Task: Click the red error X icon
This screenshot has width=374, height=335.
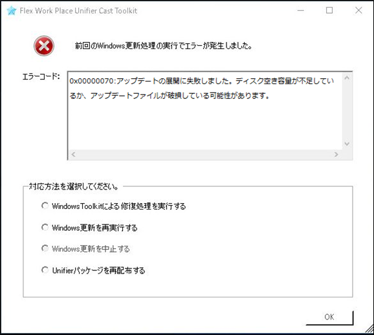Action: [44, 46]
